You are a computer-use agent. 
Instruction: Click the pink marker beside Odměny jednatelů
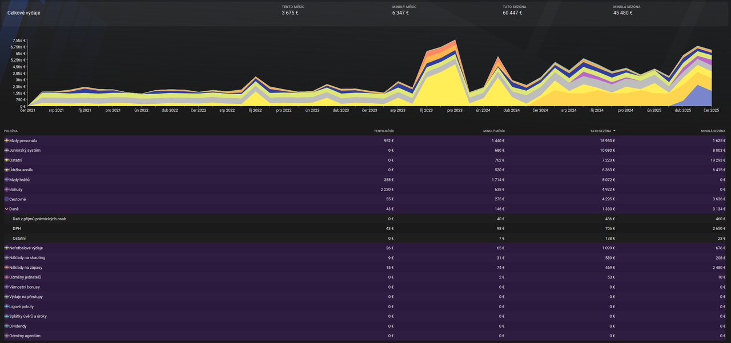(6, 277)
